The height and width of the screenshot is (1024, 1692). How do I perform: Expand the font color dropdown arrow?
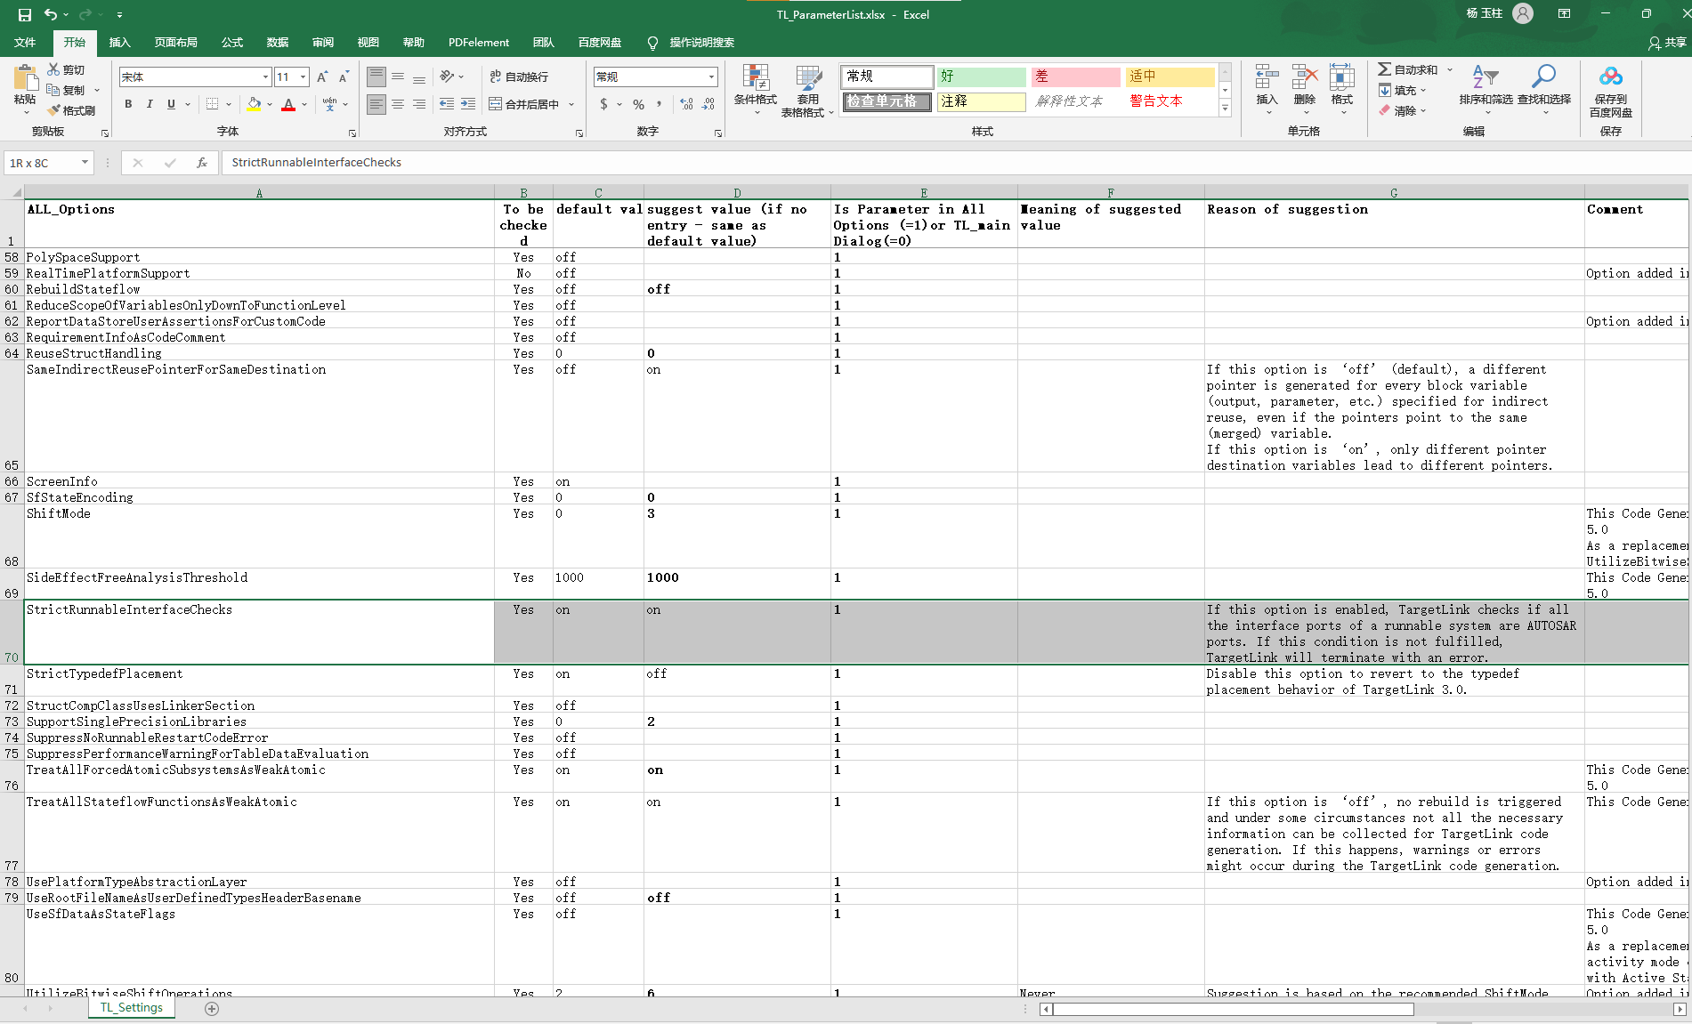(x=304, y=104)
